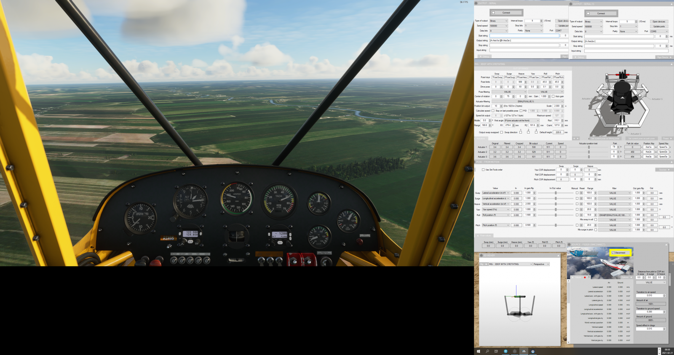Toggle Connect checkbox in Output Serial (1) panel

[x=588, y=13]
